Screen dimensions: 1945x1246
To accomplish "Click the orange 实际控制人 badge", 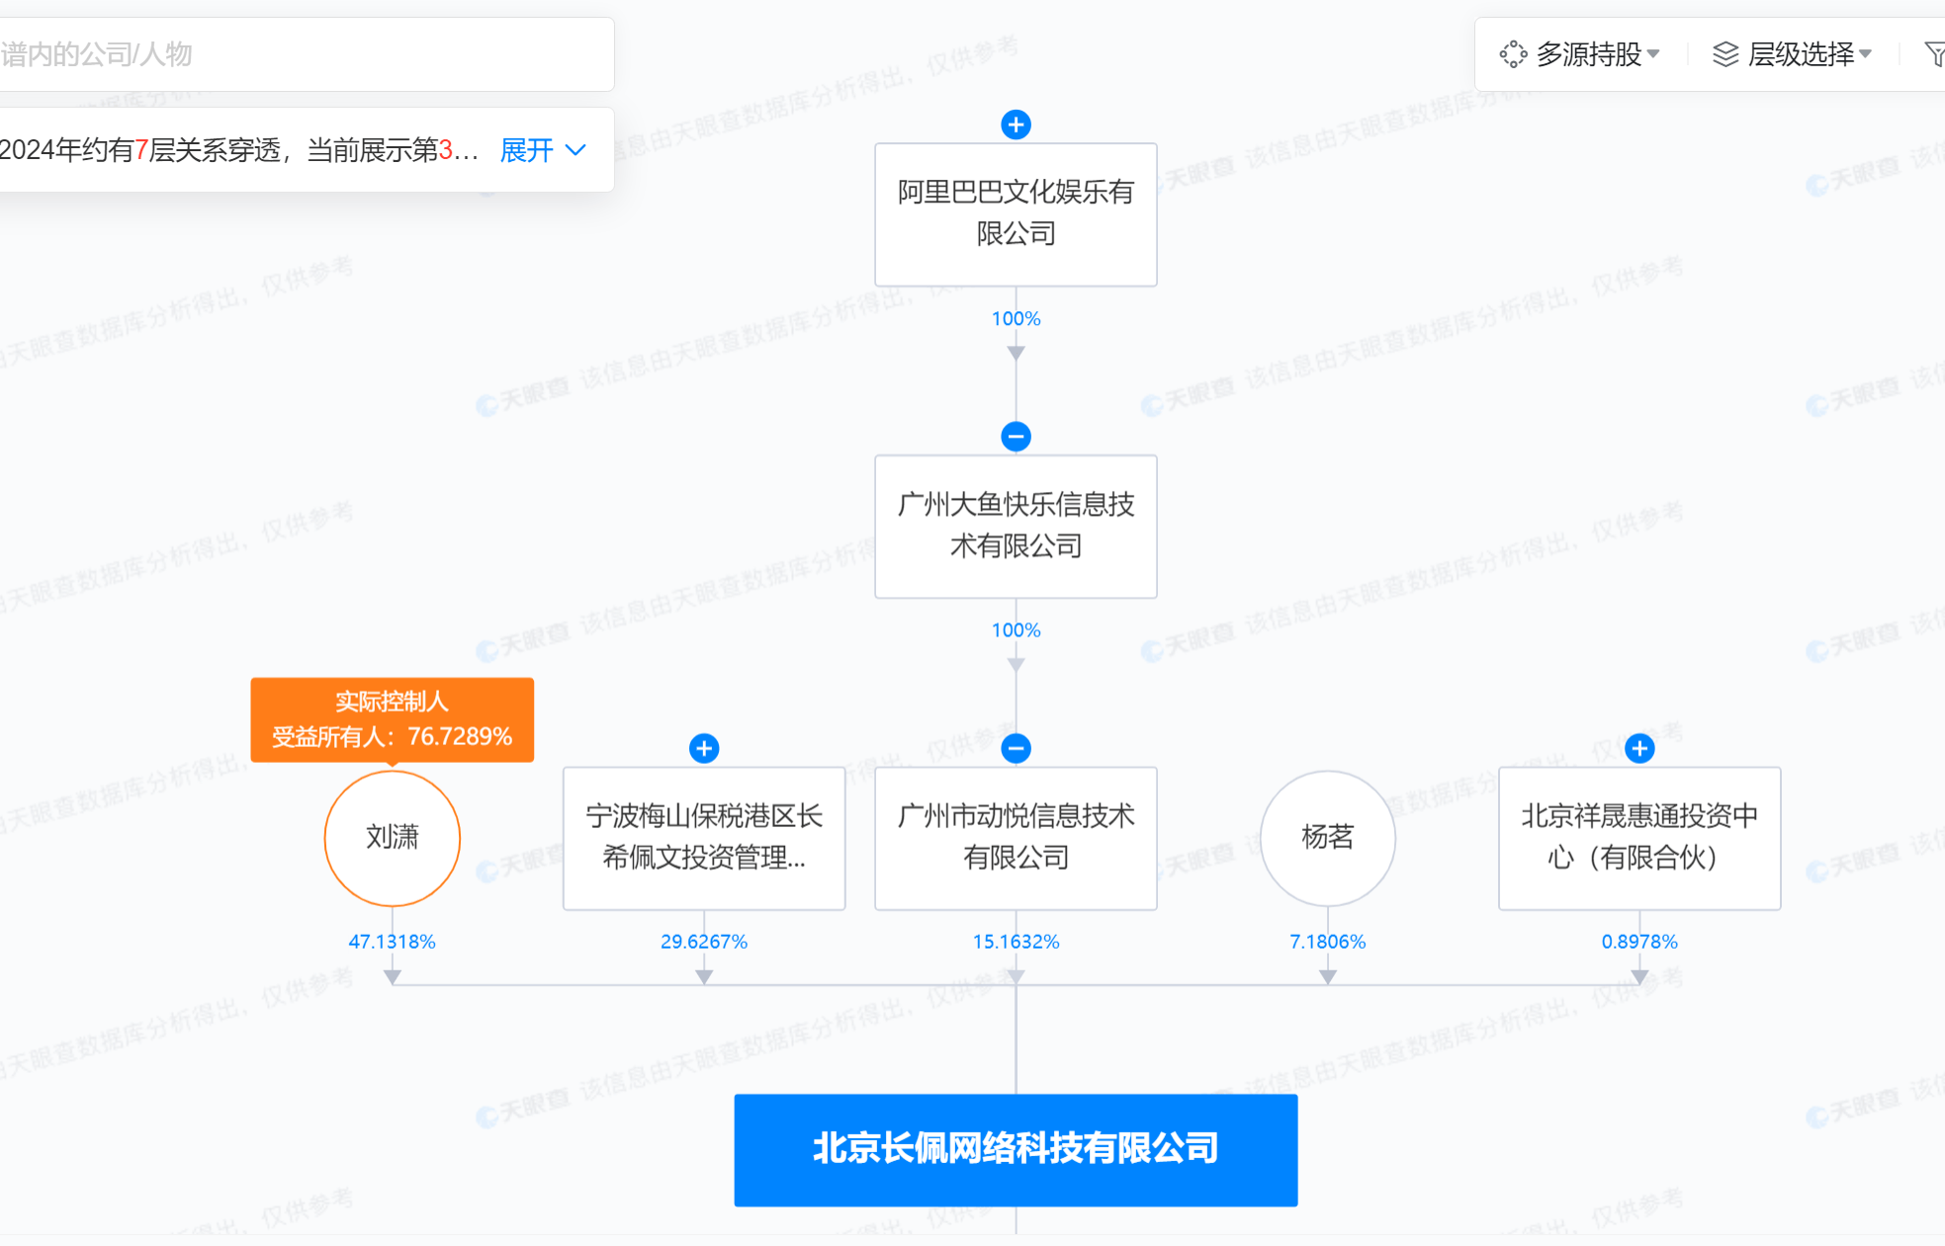I will coord(393,719).
